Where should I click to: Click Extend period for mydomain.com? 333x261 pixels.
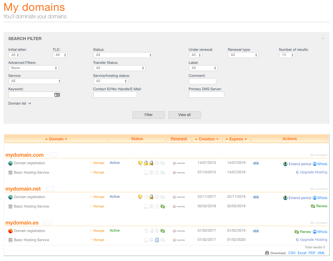click(x=299, y=164)
